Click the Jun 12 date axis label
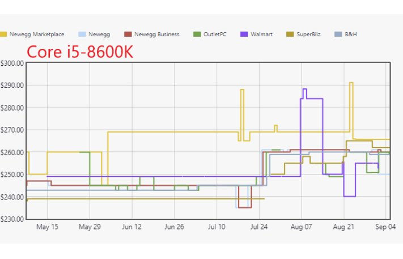Viewport: 403px width, 259px height. point(131,227)
